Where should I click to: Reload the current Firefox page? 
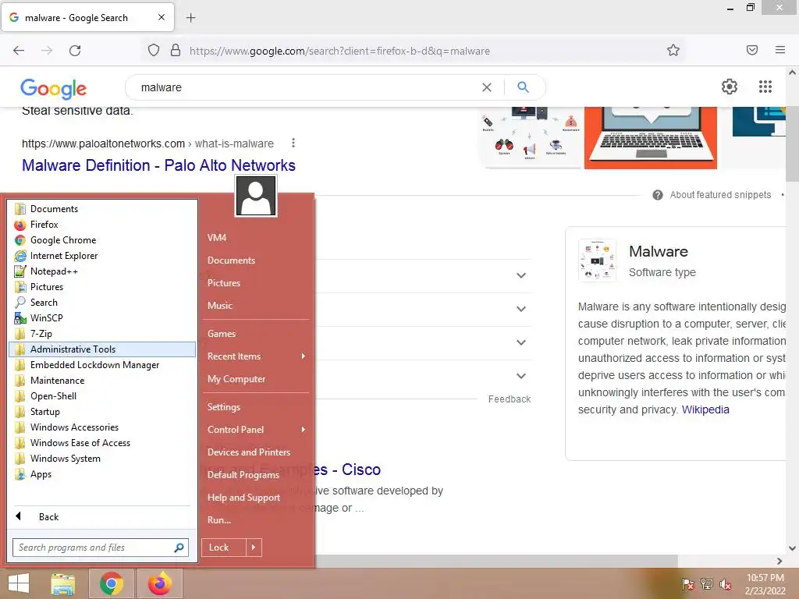pyautogui.click(x=75, y=51)
